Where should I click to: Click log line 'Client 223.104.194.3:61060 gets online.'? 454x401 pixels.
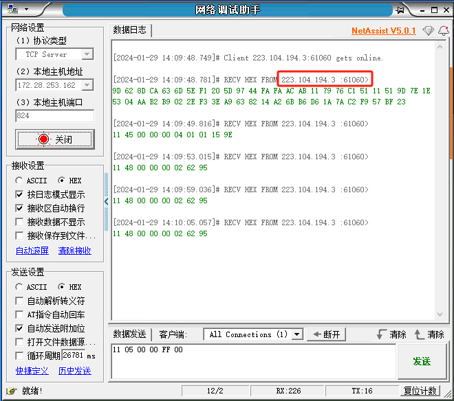click(x=303, y=58)
